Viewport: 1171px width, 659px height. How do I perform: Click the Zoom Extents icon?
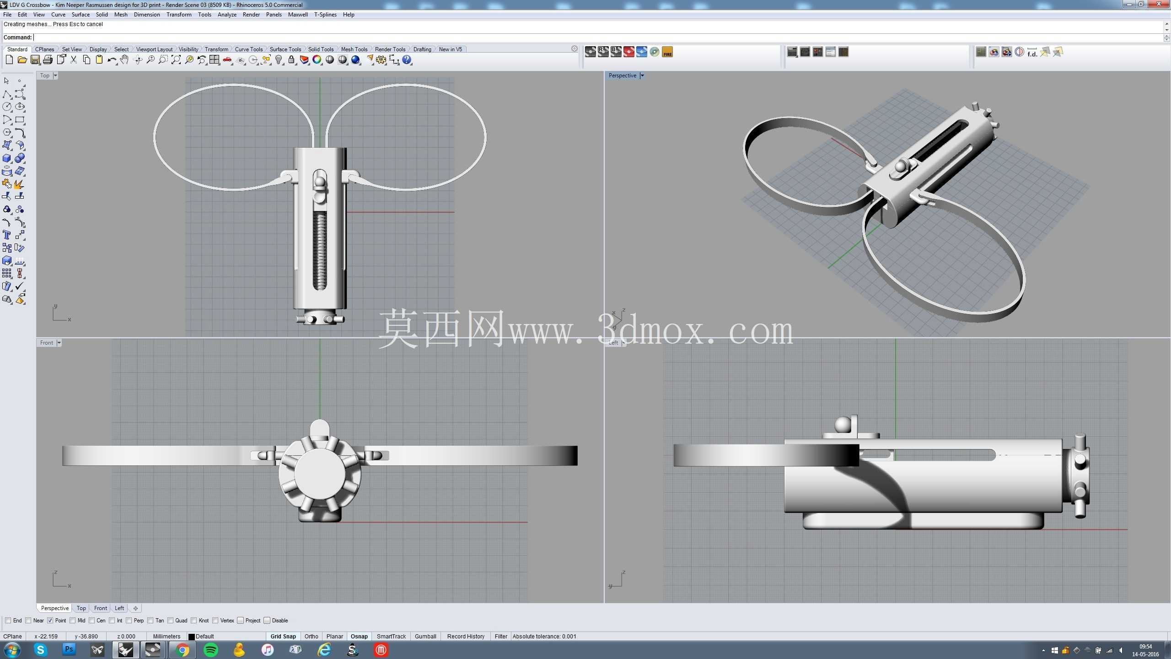click(x=176, y=60)
